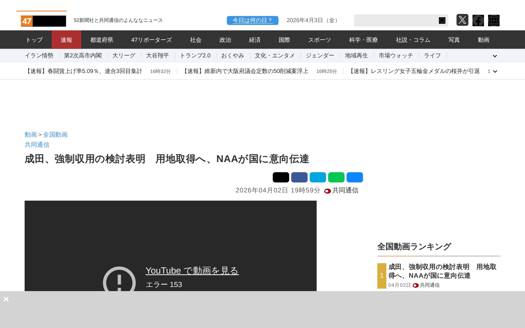This screenshot has width=525, height=328.
Task: Click the dark blue Facebook share swatch
Action: 299,177
